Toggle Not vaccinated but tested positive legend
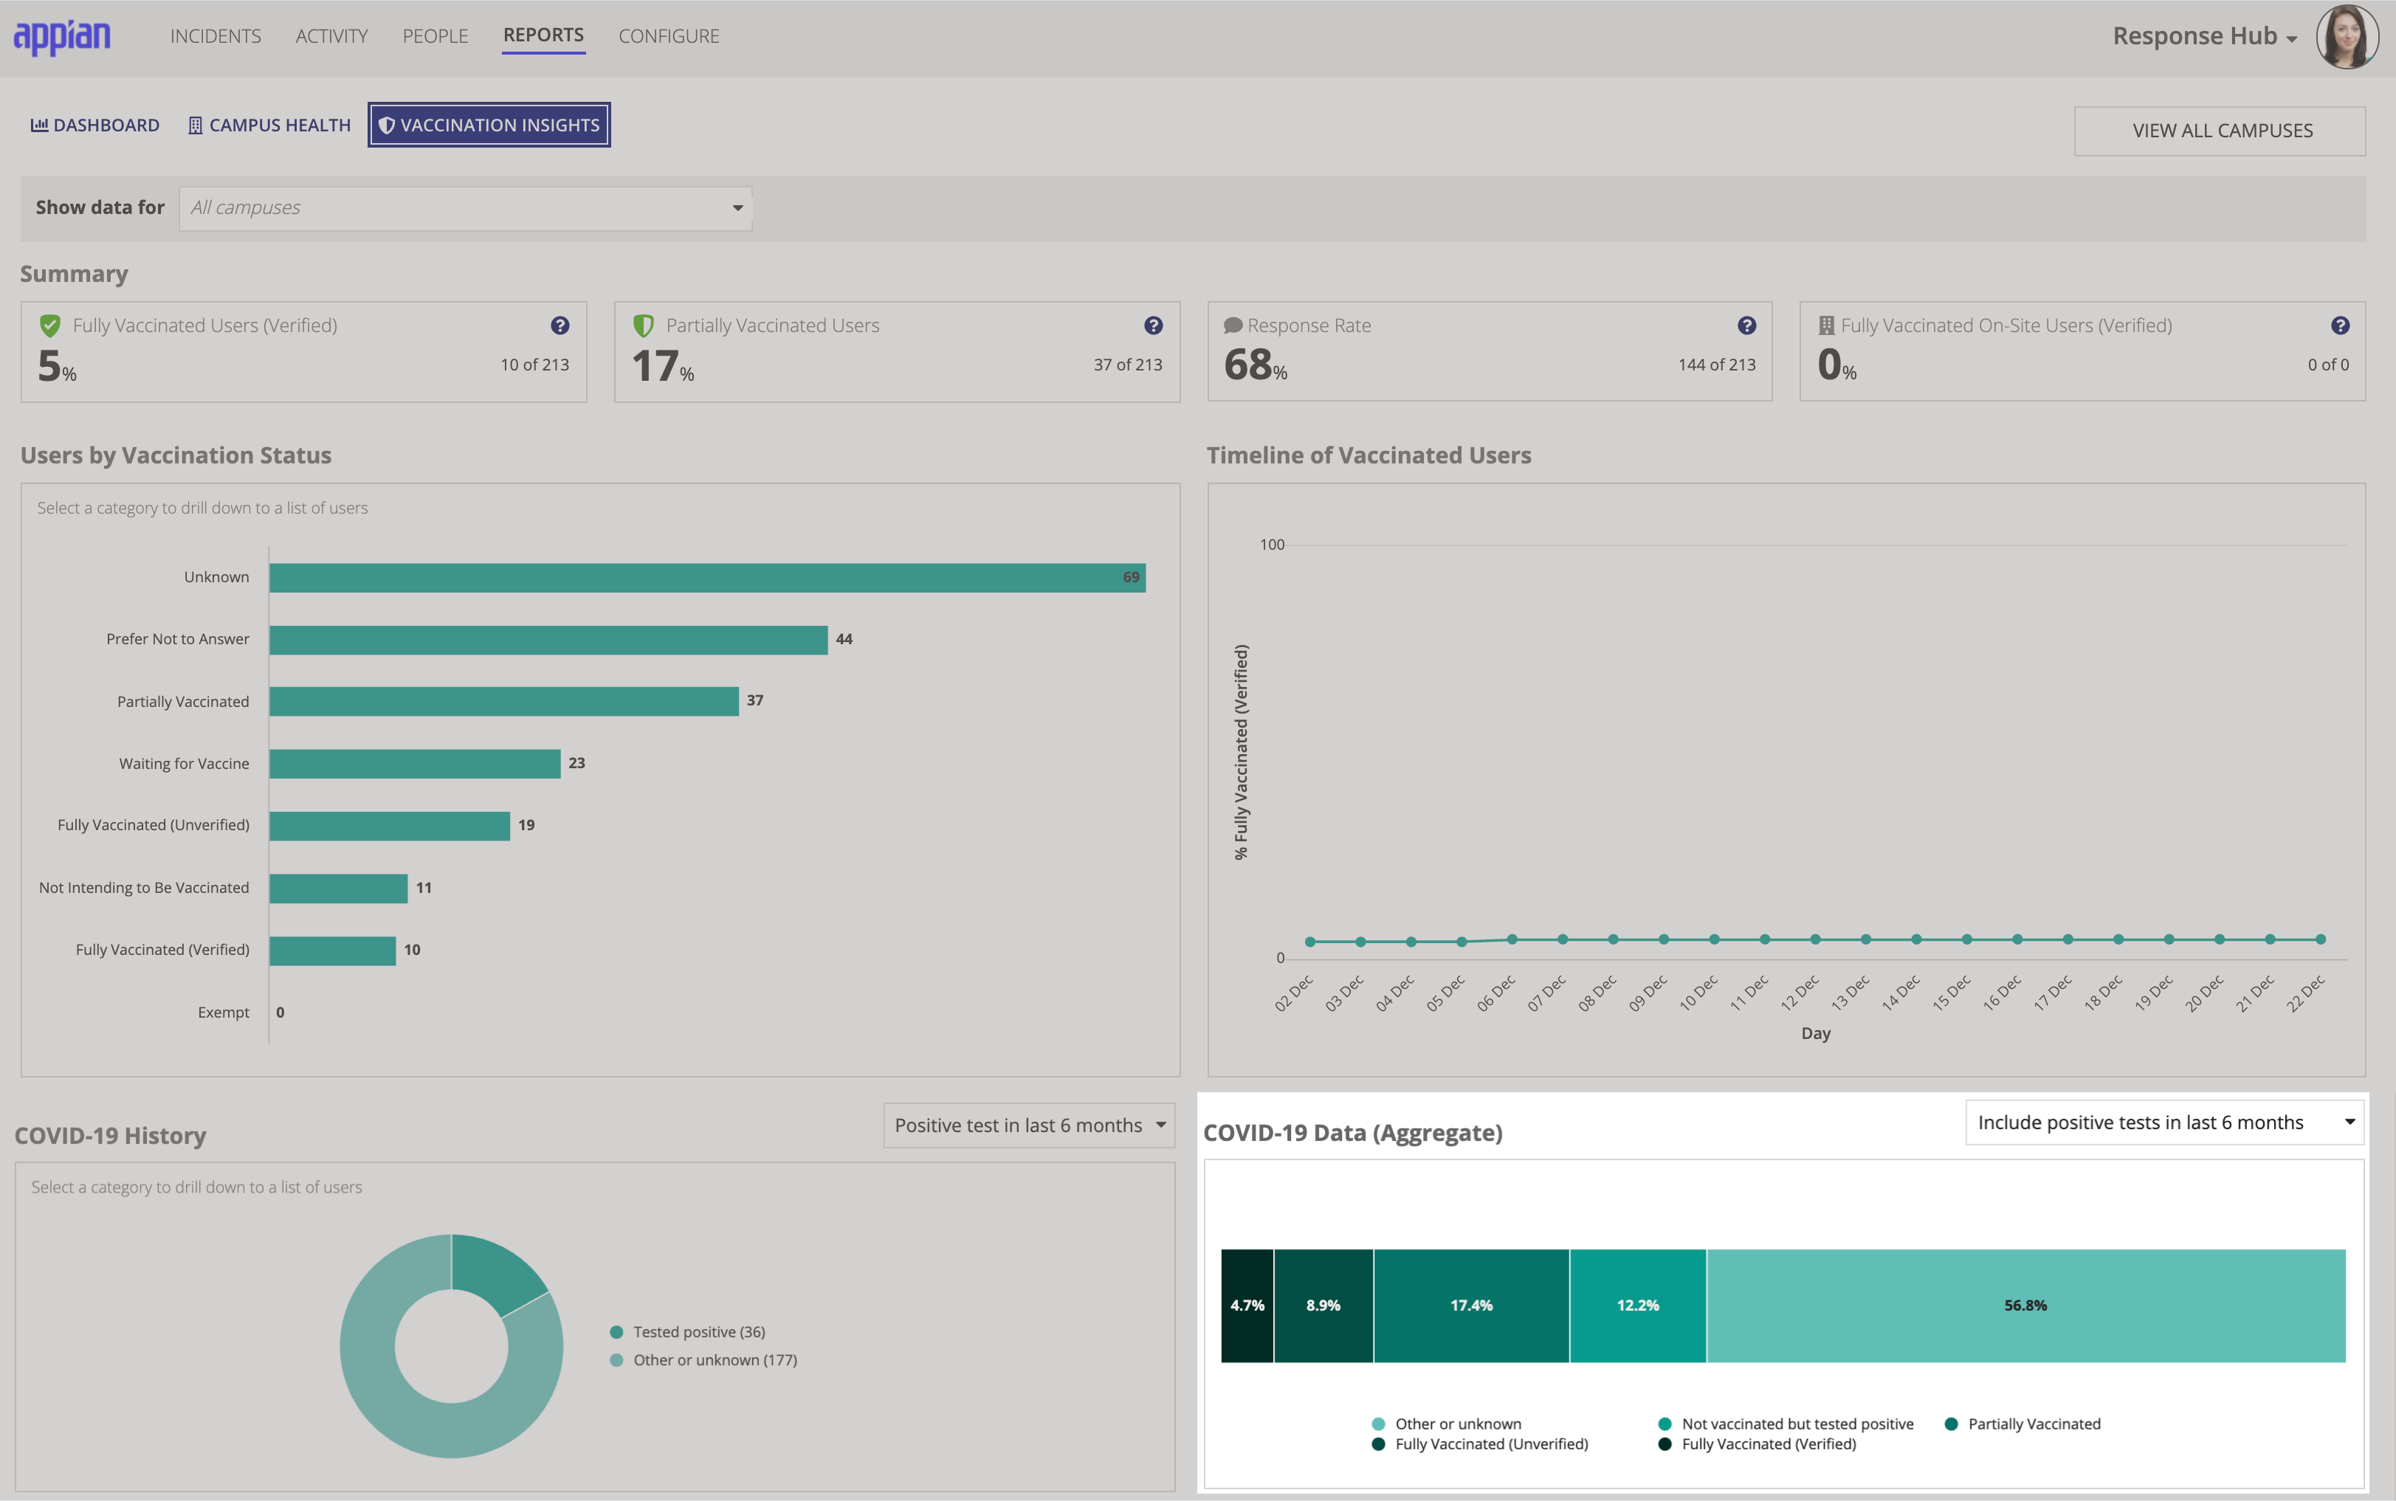This screenshot has height=1501, width=2396. pyautogui.click(x=1786, y=1424)
